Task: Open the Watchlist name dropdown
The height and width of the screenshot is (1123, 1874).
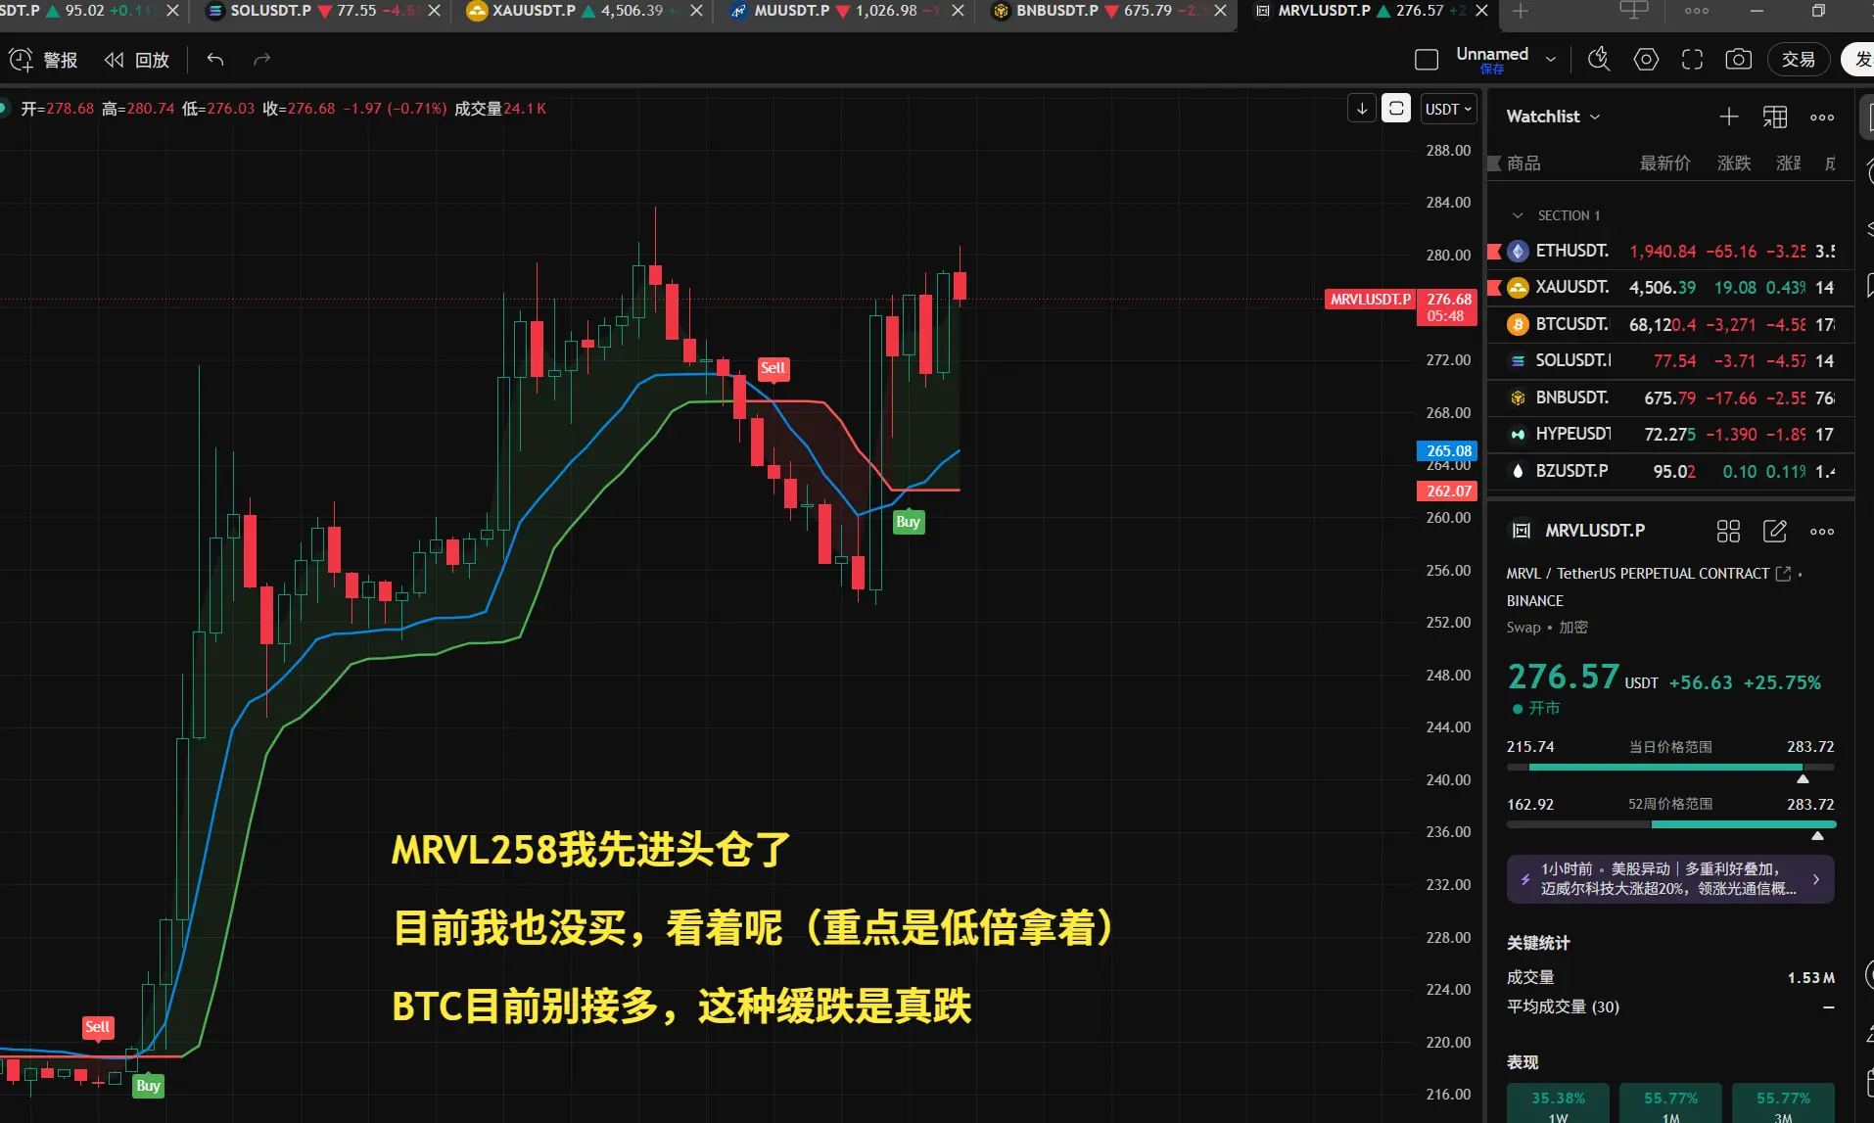Action: tap(1553, 117)
